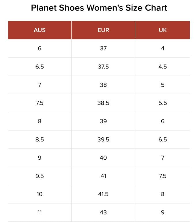Screen dimensions: 196x222
Task: Click the AUS 9.5 cell
Action: click(40, 176)
